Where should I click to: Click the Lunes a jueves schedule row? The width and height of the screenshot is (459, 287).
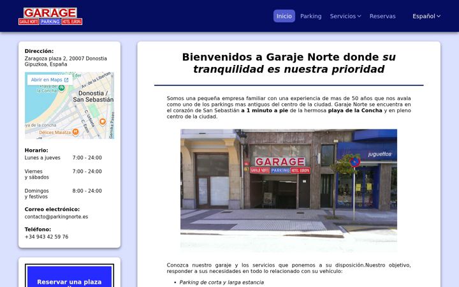pos(63,158)
